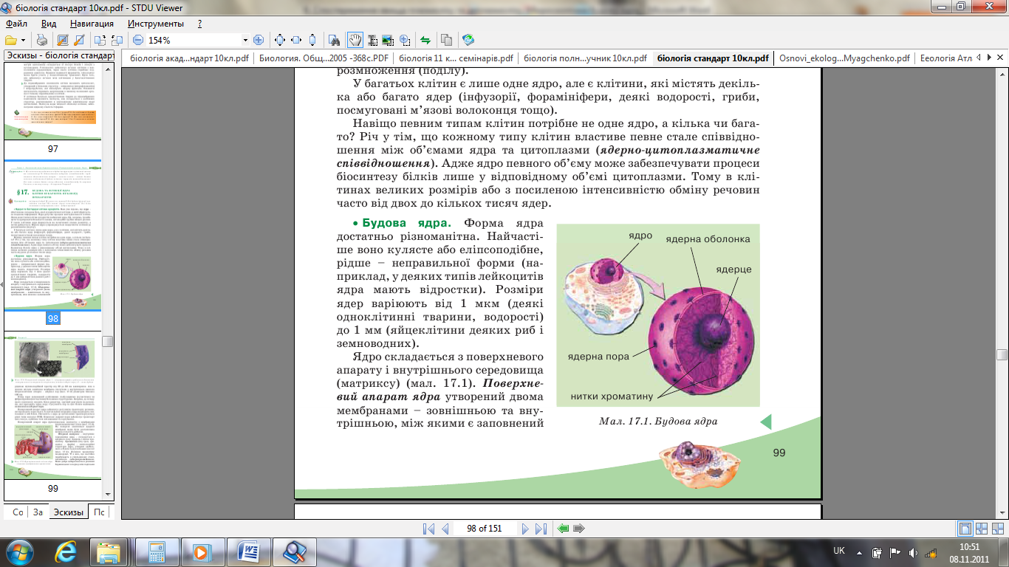Open the Инструменты menu
The width and height of the screenshot is (1009, 567).
pos(156,24)
